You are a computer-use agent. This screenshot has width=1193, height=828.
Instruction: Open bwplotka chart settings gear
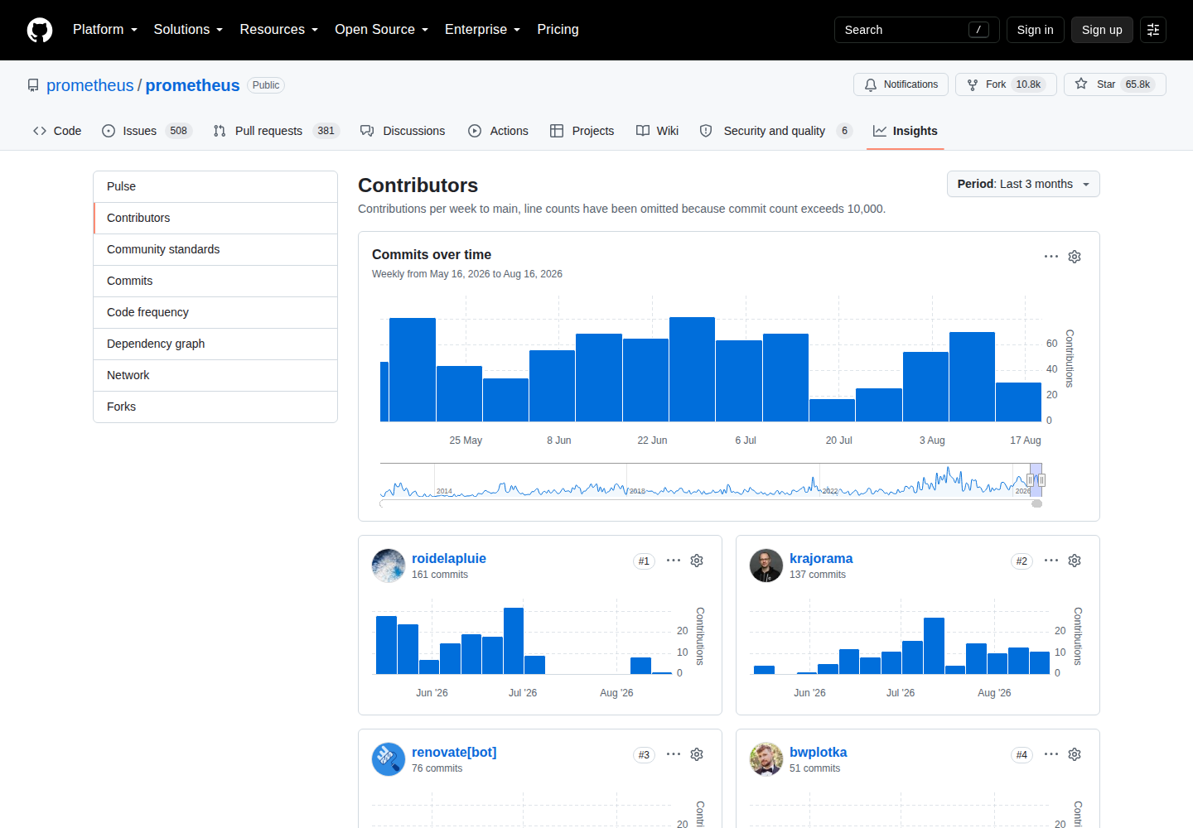1075,754
